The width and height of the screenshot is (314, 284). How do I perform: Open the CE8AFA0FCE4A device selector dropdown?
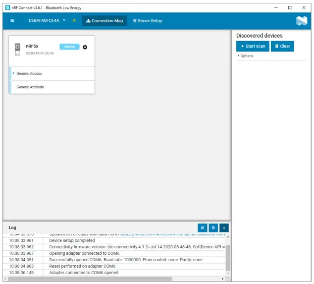[47, 20]
